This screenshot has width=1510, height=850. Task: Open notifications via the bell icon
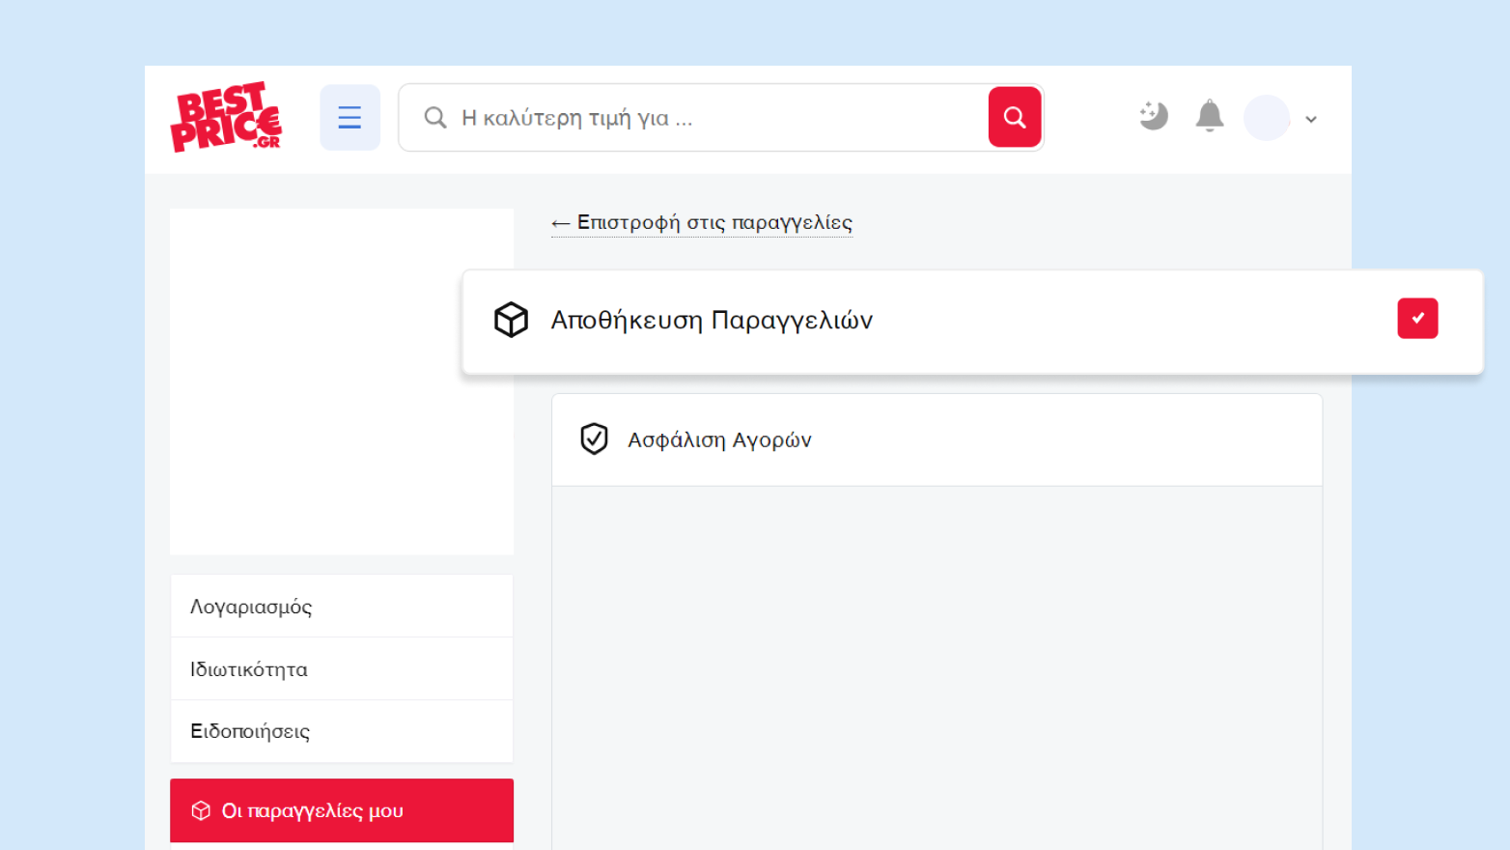click(x=1209, y=116)
